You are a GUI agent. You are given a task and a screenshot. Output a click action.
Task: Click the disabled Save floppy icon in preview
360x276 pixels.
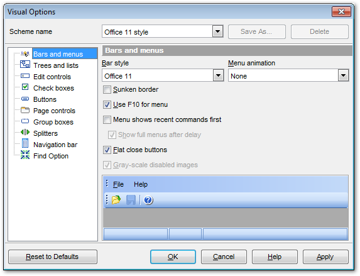click(131, 200)
